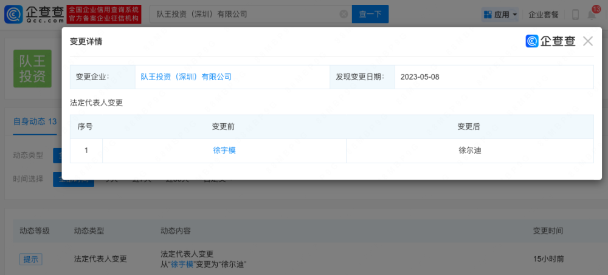
Task: Click the 变更时间 column header in background
Action: (x=548, y=231)
